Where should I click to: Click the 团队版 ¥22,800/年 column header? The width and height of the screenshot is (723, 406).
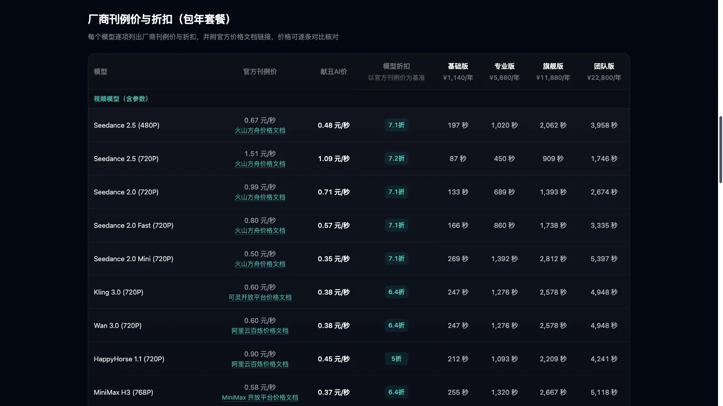point(604,72)
